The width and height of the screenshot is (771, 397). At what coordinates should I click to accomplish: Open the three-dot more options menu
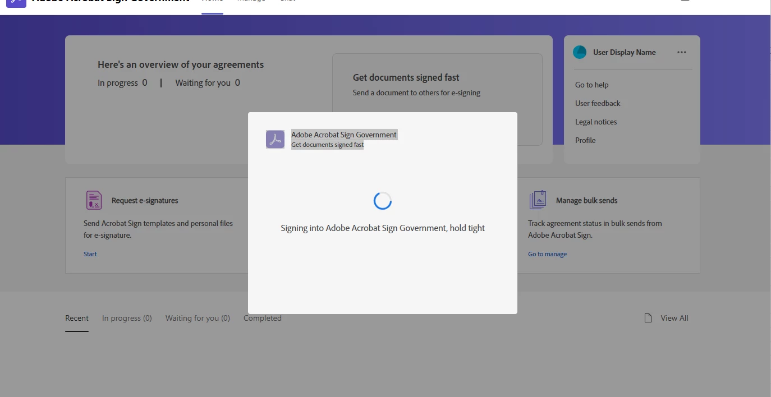(x=682, y=52)
